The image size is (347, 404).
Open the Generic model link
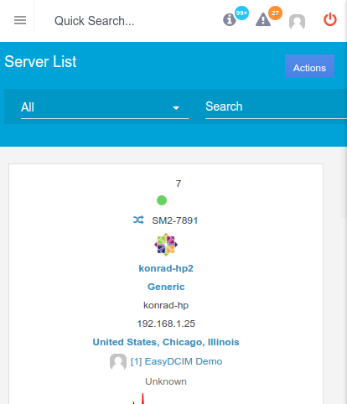tap(166, 287)
